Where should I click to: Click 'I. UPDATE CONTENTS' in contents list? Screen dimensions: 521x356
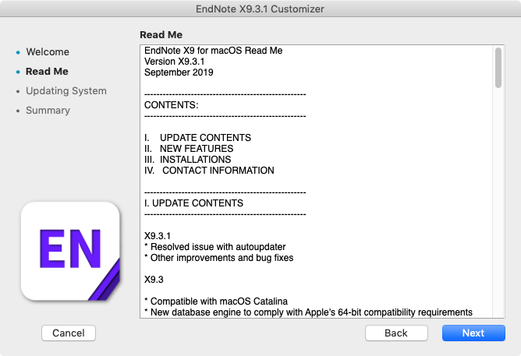pos(197,138)
